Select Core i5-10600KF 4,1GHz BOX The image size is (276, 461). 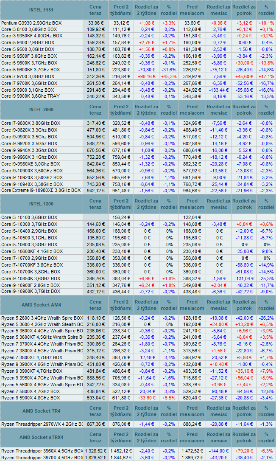click(32, 251)
